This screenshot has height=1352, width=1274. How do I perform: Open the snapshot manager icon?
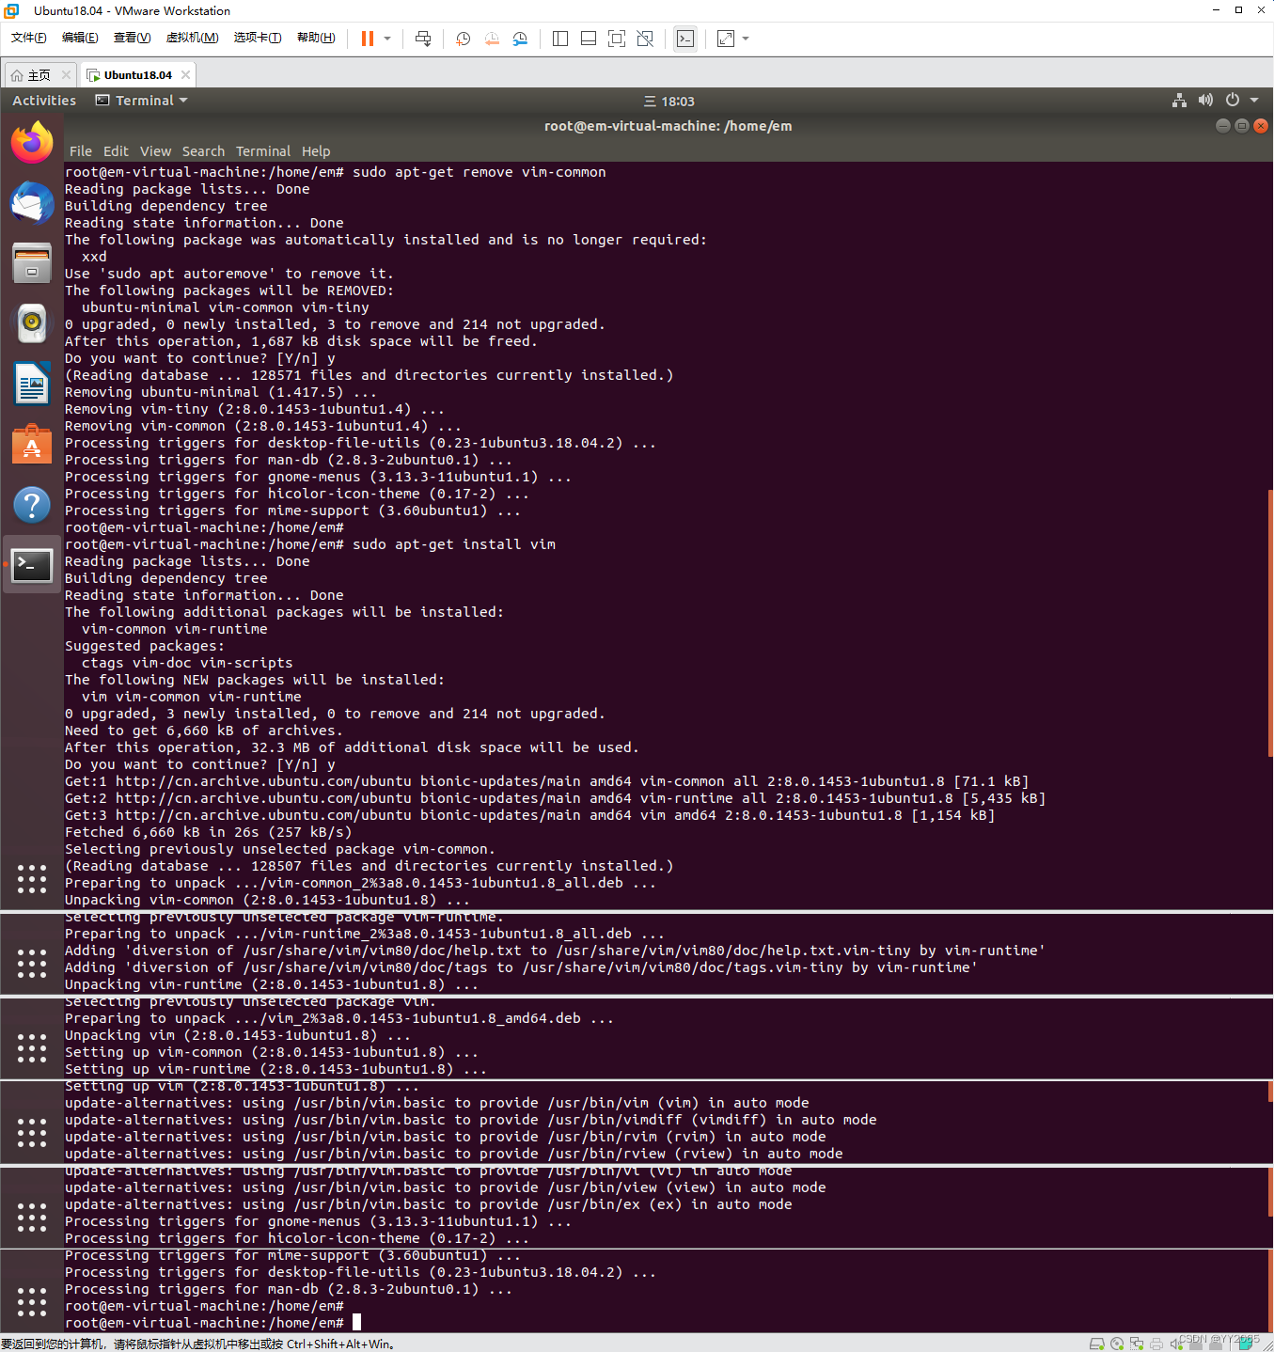520,39
